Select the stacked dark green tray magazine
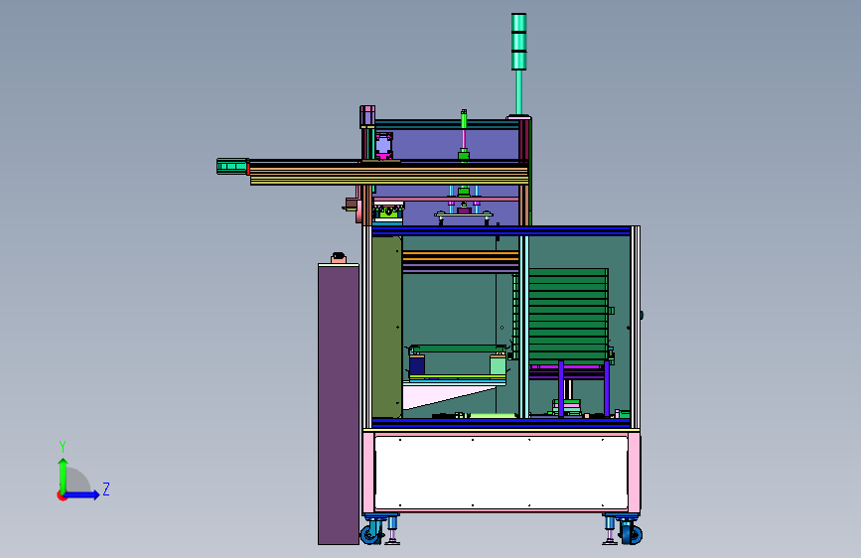861x558 pixels. pyautogui.click(x=568, y=316)
